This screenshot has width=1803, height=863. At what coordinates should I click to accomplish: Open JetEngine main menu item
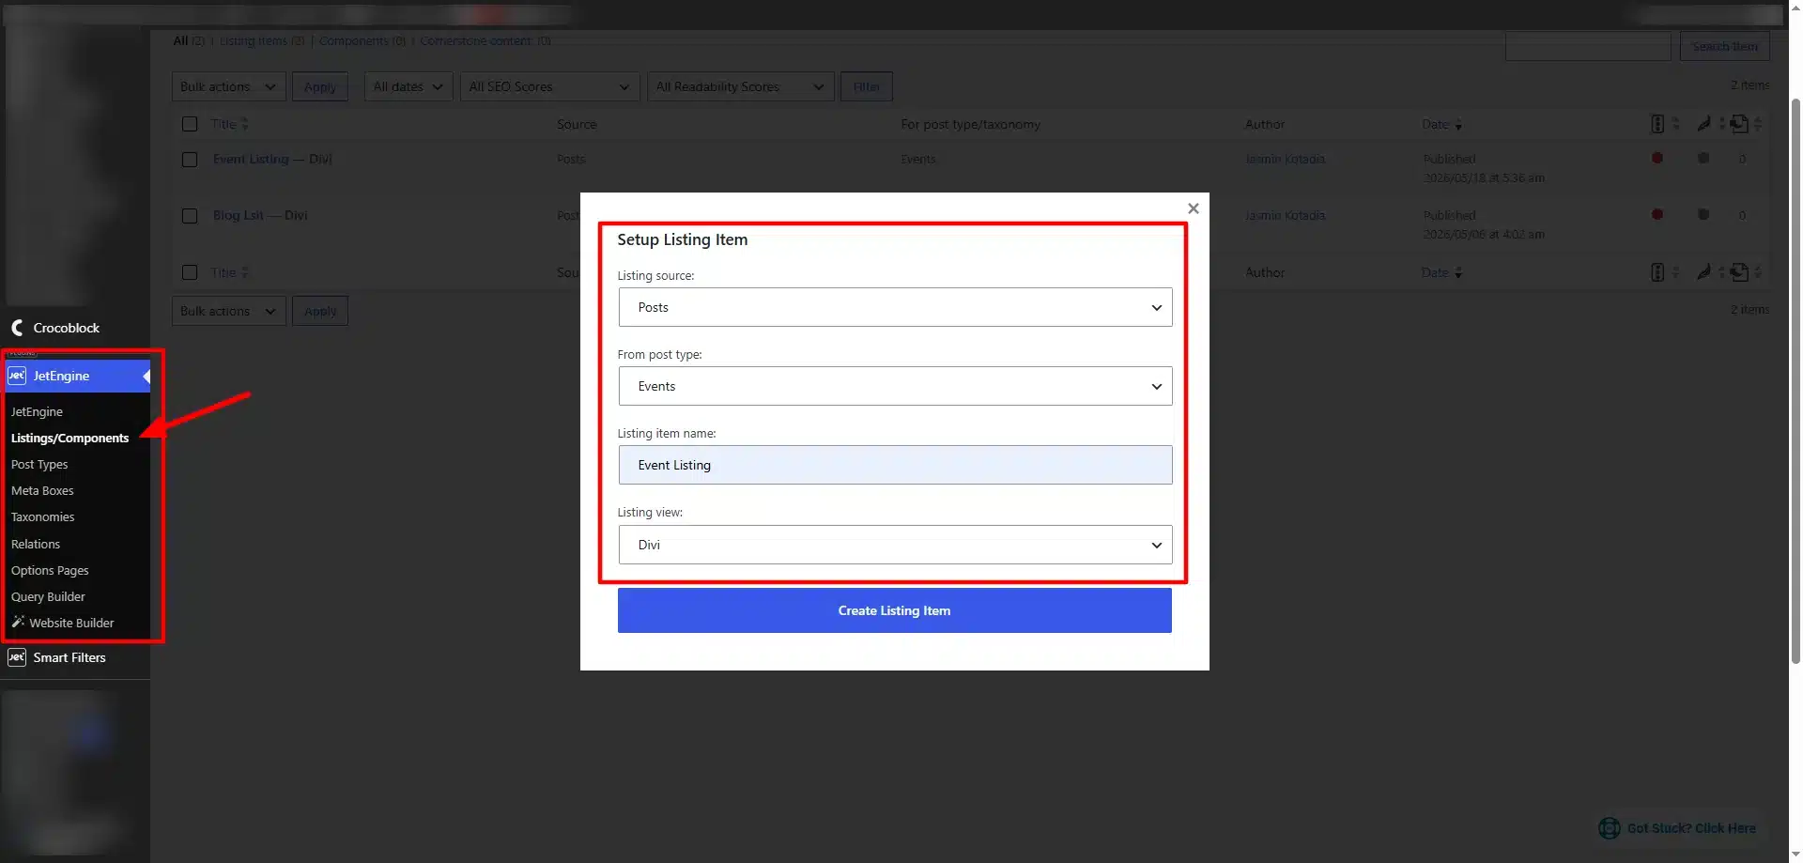point(75,376)
